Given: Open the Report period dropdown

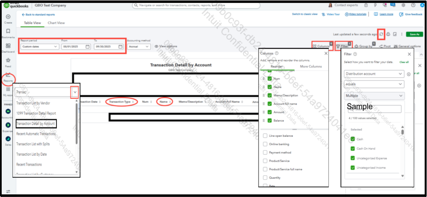Looking at the screenshot, I should [x=40, y=46].
